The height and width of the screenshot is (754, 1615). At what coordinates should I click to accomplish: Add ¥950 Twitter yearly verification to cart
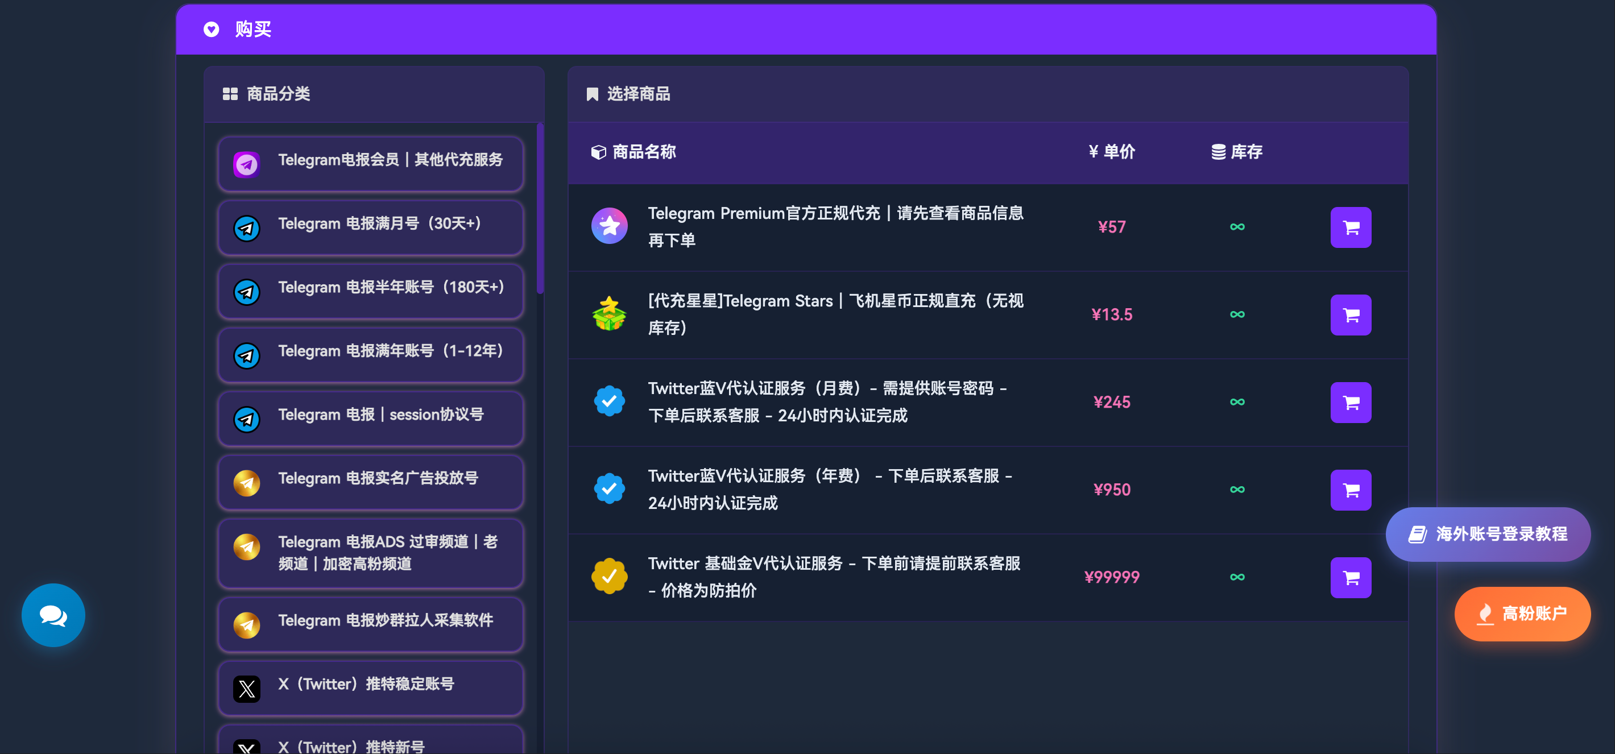point(1350,490)
